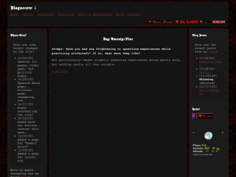Click the Plaguecore site title
Screen dimensions: 236x177
coord(21,8)
